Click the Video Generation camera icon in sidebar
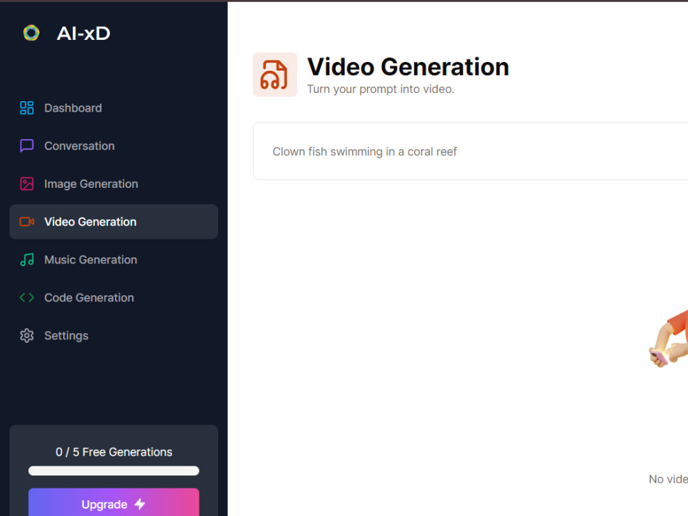 27,222
